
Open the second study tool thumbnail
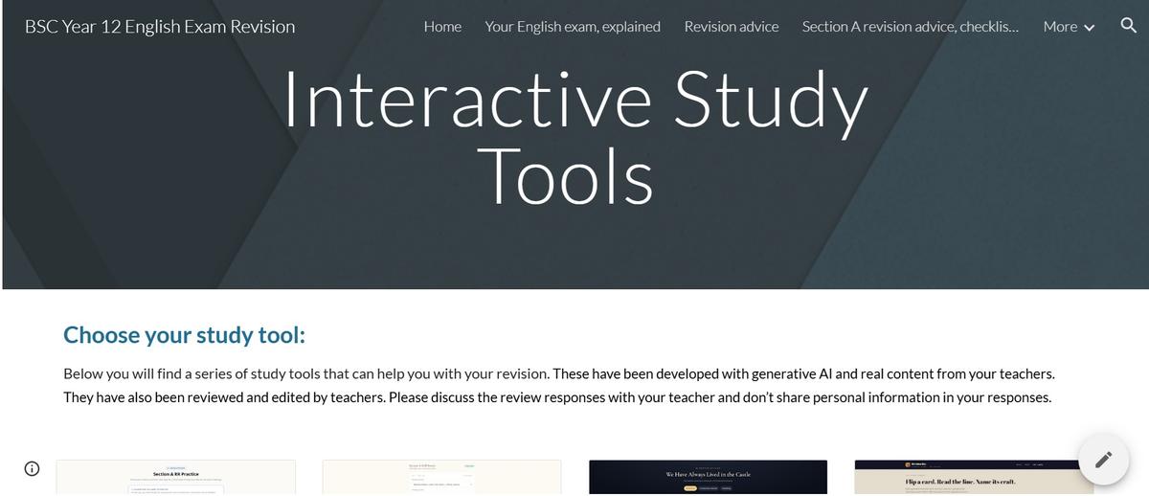441,478
